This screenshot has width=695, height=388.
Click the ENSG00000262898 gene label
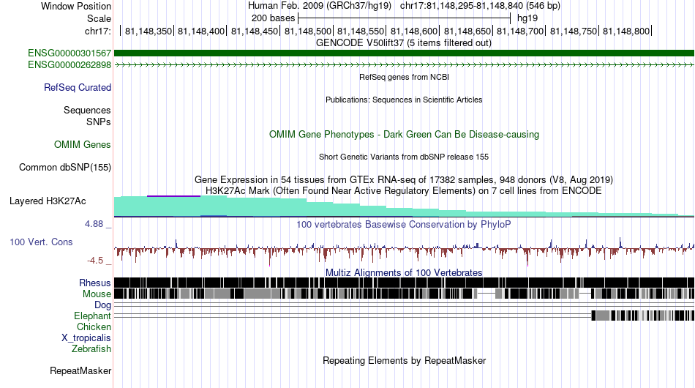click(69, 64)
